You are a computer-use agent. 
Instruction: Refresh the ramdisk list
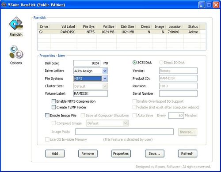coord(187,153)
